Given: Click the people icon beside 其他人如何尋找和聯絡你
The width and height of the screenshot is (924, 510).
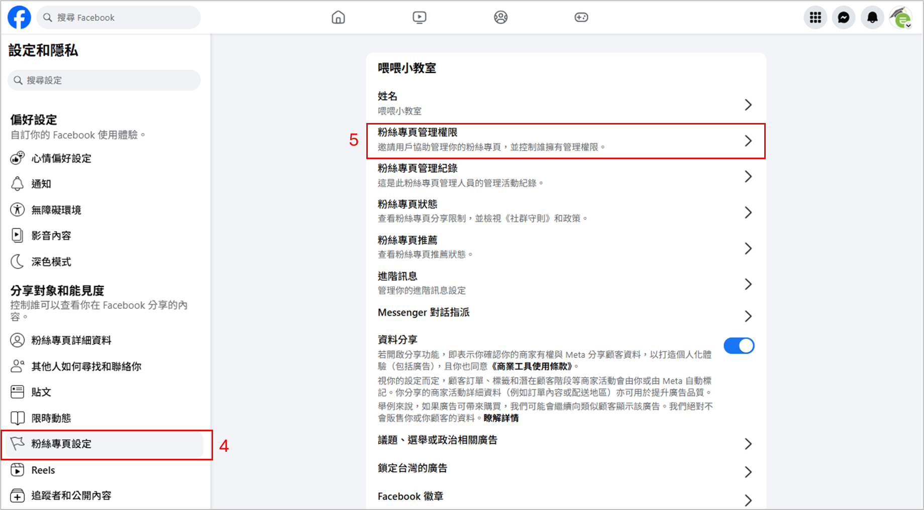Looking at the screenshot, I should pos(17,366).
